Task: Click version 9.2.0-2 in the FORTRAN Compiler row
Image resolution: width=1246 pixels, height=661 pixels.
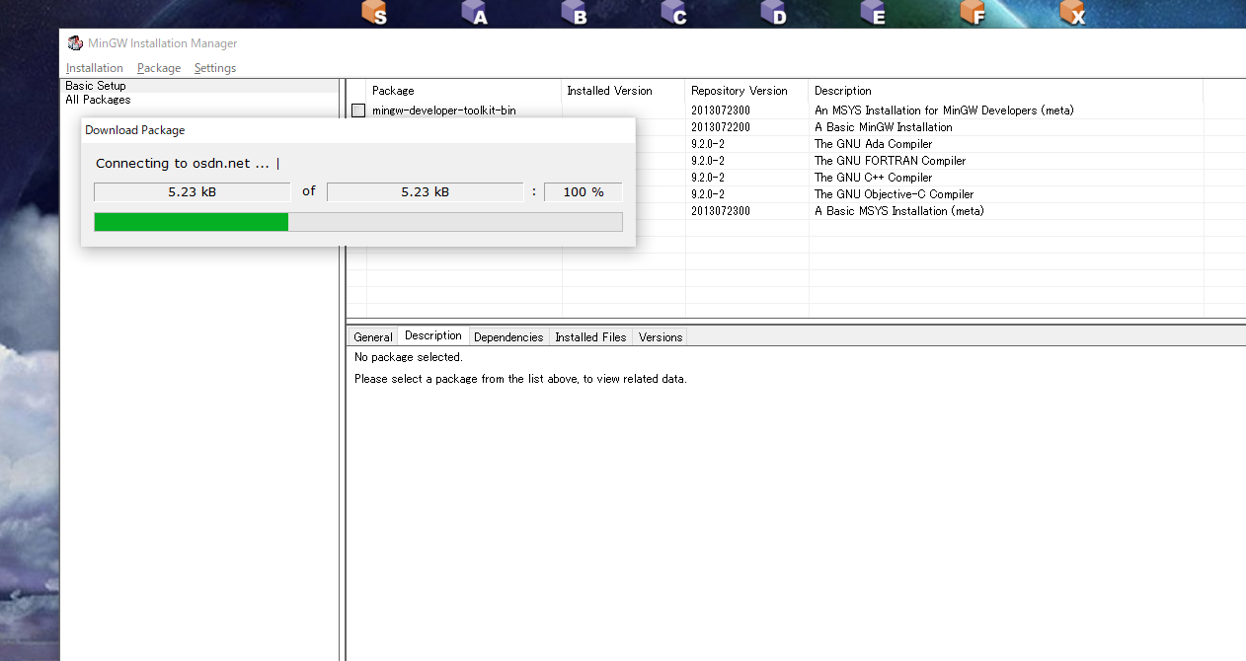Action: point(708,161)
